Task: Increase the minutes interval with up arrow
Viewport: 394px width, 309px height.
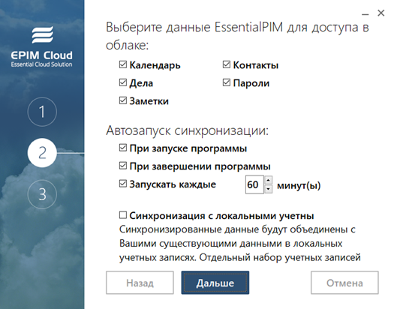Action: (268, 180)
